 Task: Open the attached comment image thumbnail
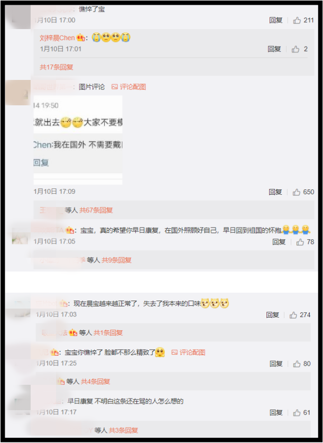[78, 140]
